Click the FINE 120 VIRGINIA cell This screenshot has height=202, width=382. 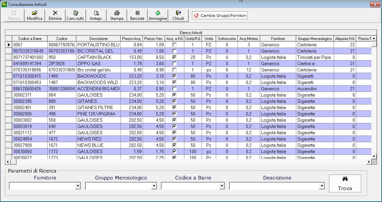(x=98, y=114)
